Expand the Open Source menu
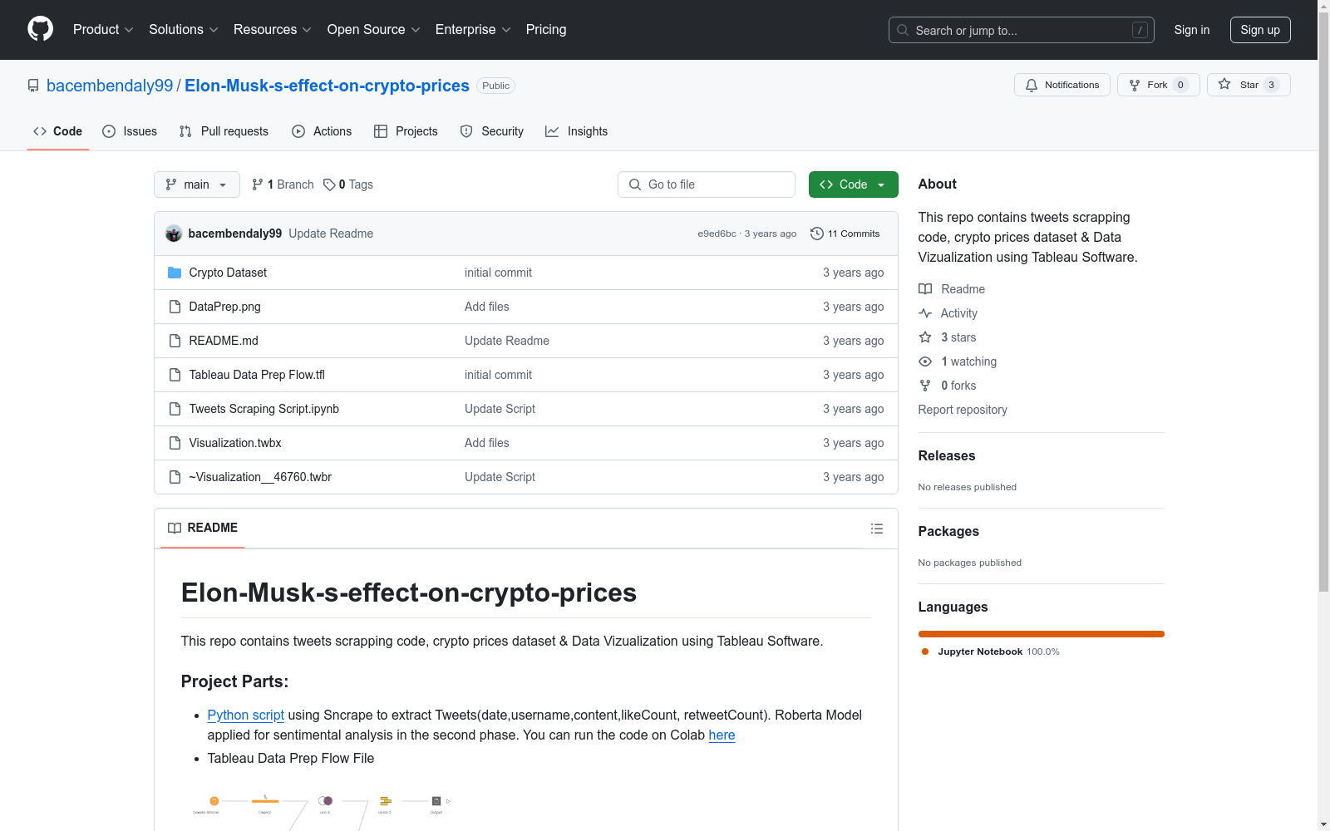The height and width of the screenshot is (831, 1330). tap(374, 30)
